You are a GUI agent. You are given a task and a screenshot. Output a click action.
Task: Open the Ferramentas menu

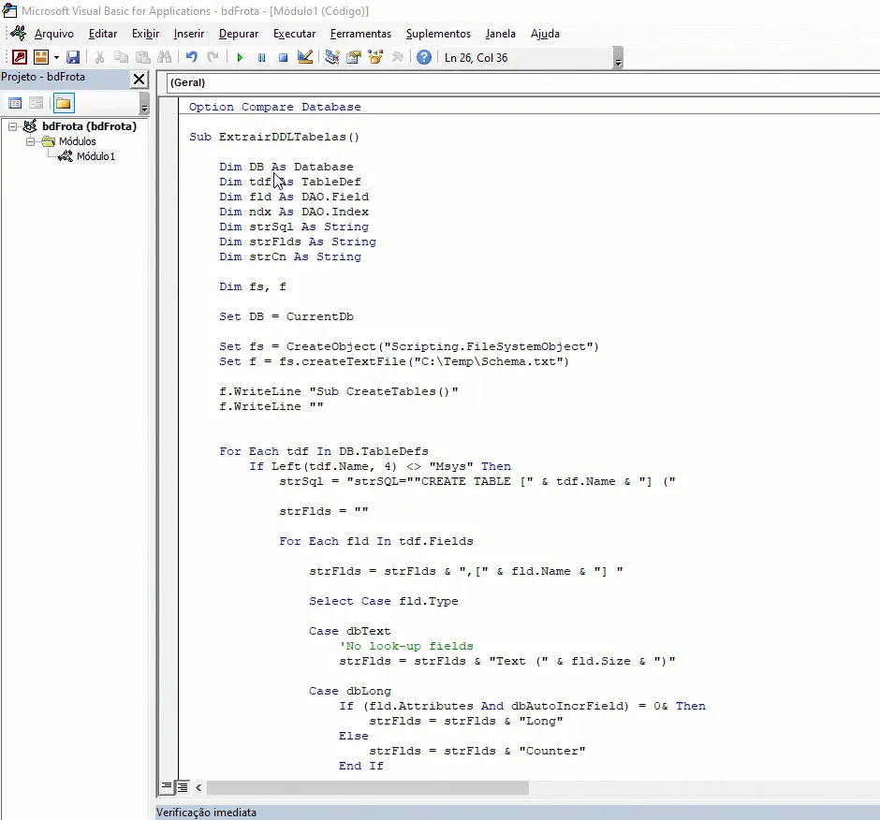tap(360, 34)
